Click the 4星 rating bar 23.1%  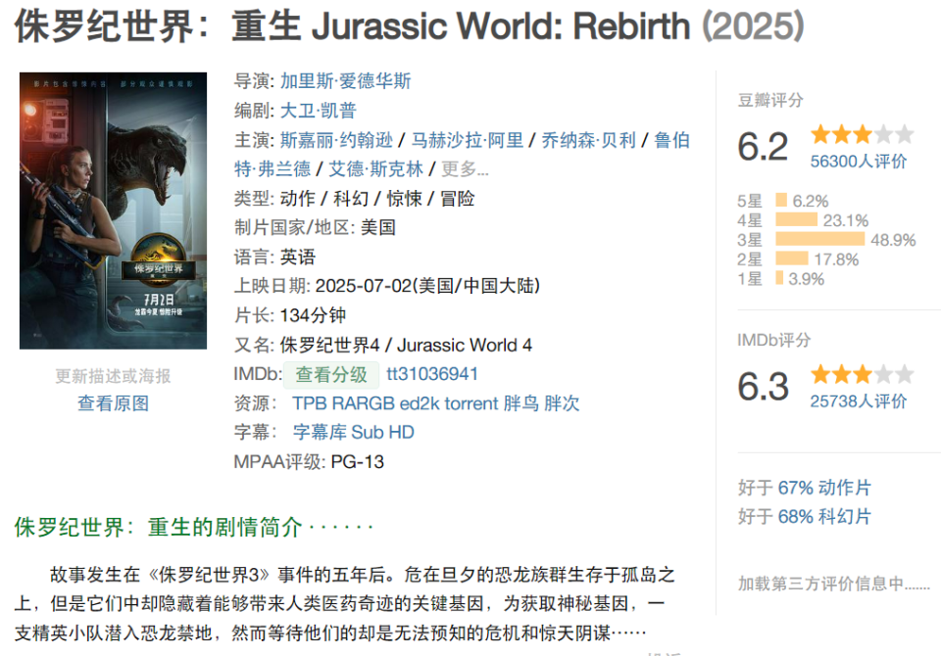pyautogui.click(x=796, y=219)
